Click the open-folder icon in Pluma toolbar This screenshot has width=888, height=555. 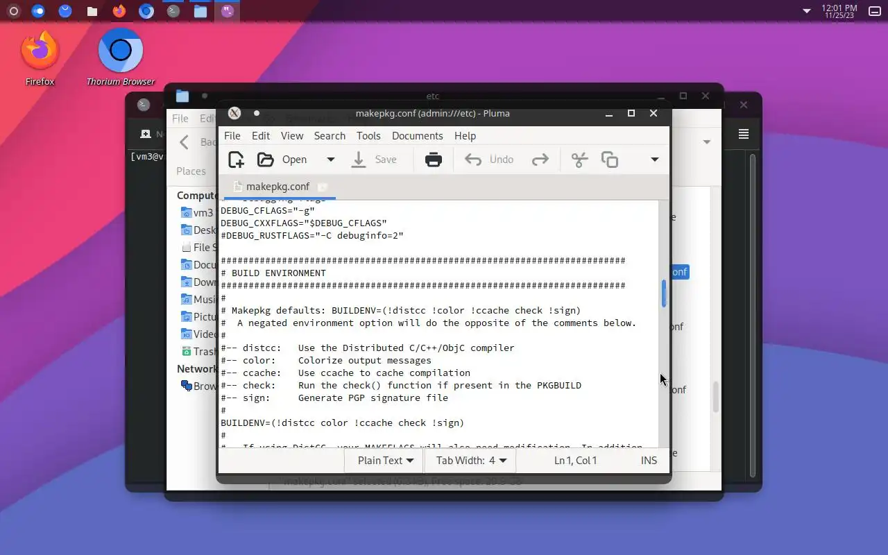coord(265,160)
